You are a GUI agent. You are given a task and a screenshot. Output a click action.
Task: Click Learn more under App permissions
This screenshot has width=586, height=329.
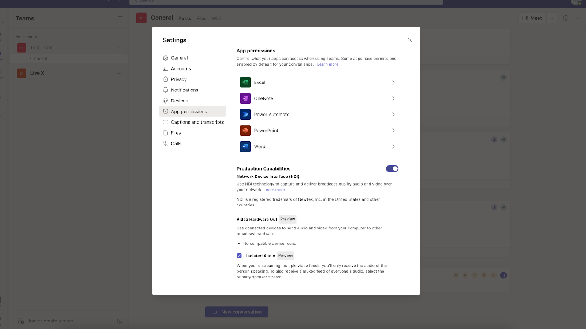coord(328,64)
